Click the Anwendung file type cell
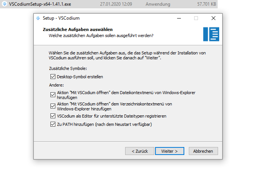The height and width of the screenshot is (175, 259). pyautogui.click(x=158, y=4)
